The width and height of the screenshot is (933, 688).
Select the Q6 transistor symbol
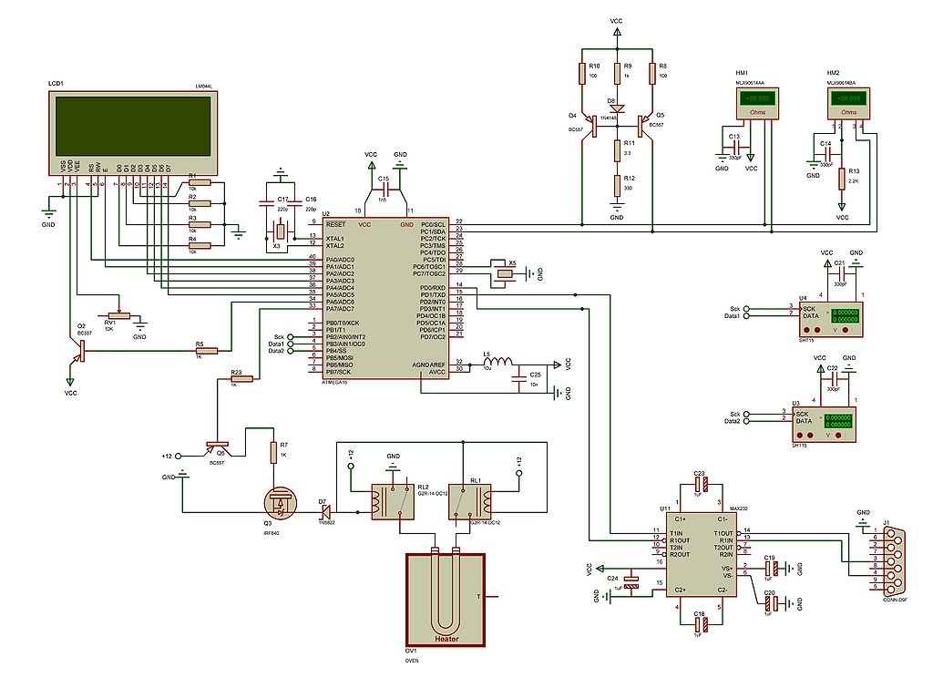pos(219,448)
